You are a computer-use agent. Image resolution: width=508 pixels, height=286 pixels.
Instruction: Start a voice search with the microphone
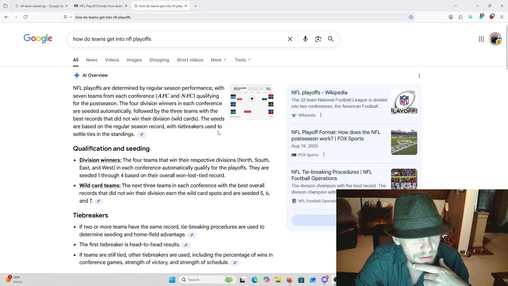tap(305, 39)
